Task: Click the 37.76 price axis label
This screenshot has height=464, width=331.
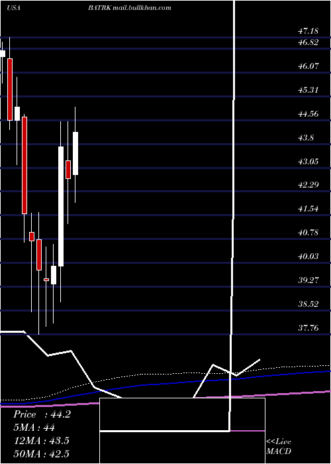Action: [308, 328]
